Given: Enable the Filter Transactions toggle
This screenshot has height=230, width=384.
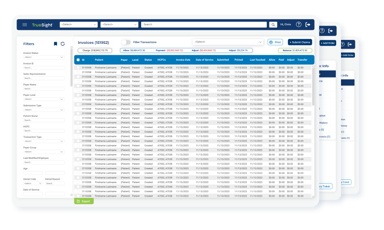Looking at the screenshot, I should click(126, 42).
